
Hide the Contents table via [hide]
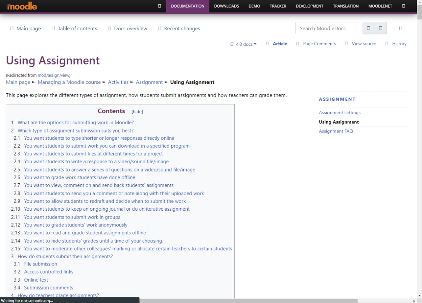click(137, 111)
